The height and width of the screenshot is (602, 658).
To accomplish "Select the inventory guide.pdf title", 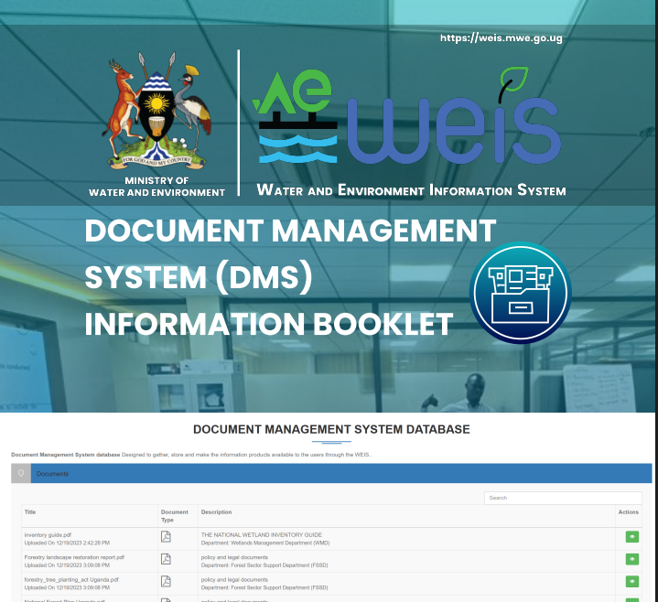I will tap(48, 535).
